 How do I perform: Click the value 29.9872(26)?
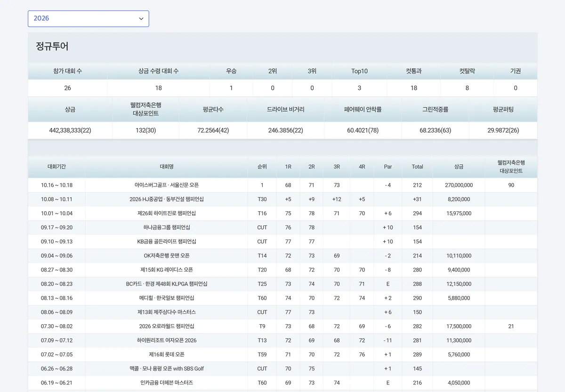click(x=503, y=130)
